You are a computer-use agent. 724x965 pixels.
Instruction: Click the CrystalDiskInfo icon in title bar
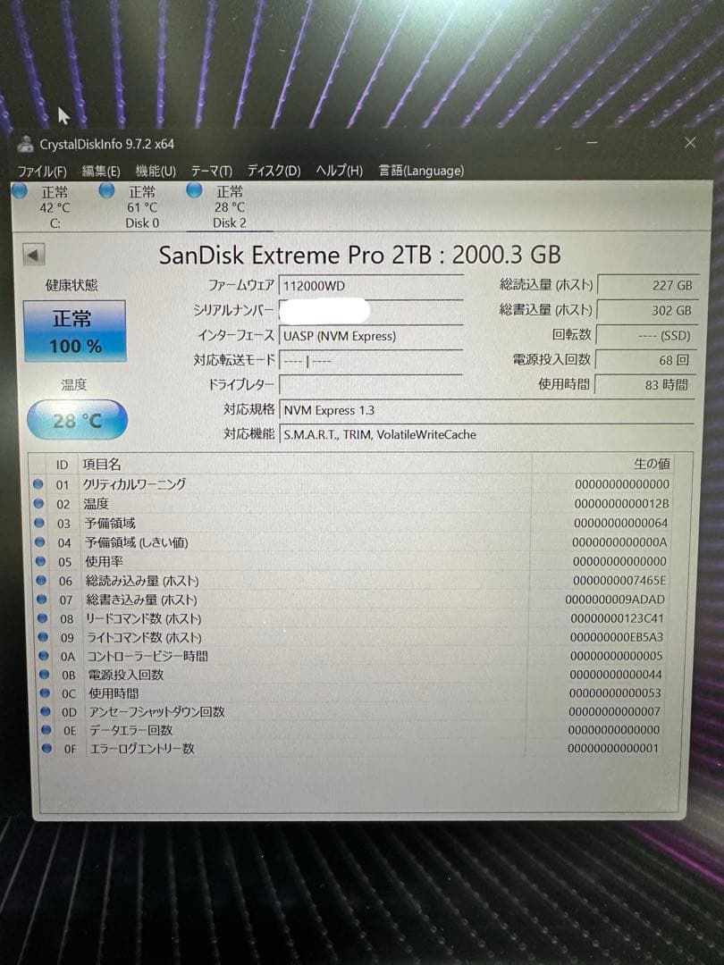25,143
